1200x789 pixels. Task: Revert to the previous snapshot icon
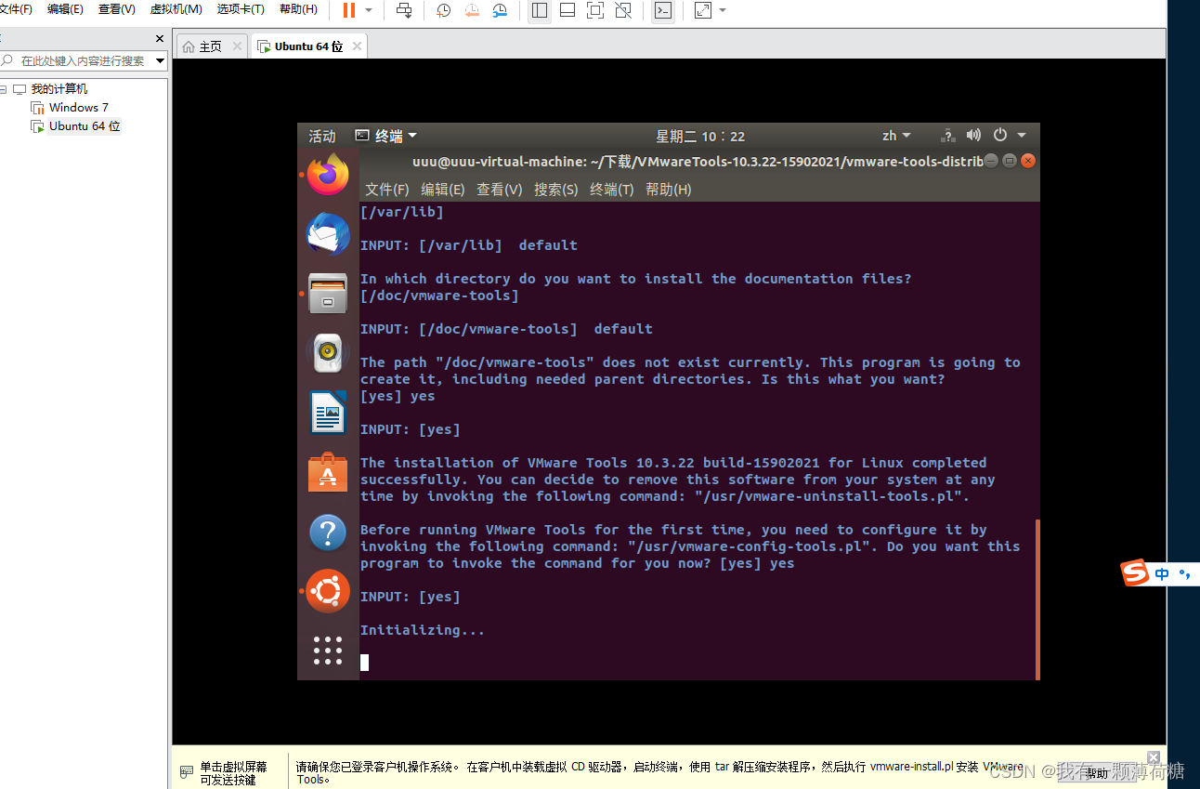point(472,10)
